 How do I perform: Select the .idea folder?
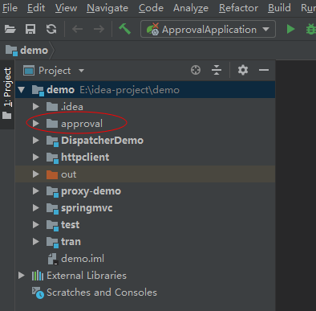pos(145,107)
